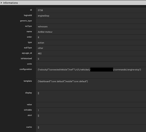This screenshot has height=132, width=146.
Task: Select the alert text area
Action: point(91,119)
